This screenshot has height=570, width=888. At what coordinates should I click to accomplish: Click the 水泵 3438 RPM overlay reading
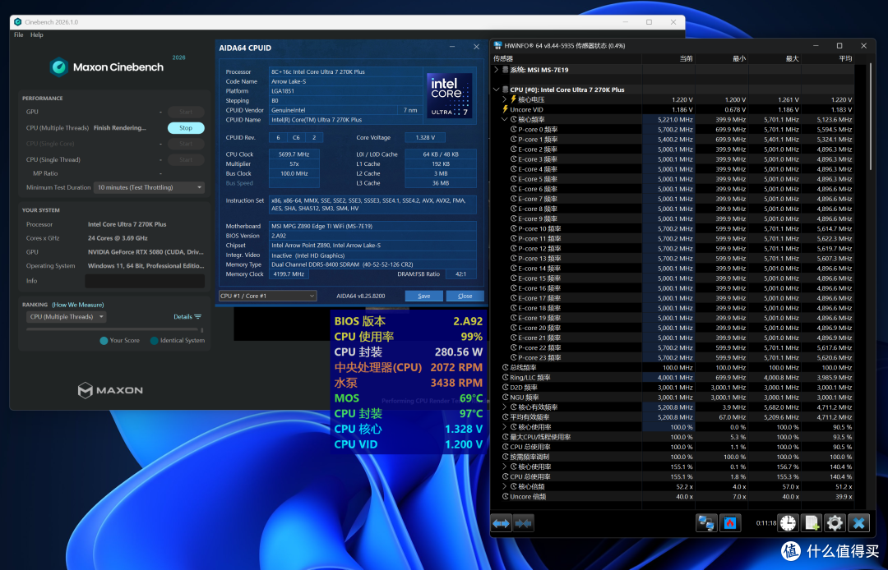409,383
